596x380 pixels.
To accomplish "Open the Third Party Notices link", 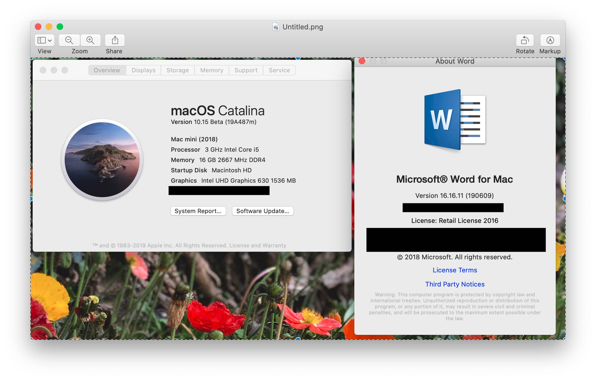I will pyautogui.click(x=455, y=284).
